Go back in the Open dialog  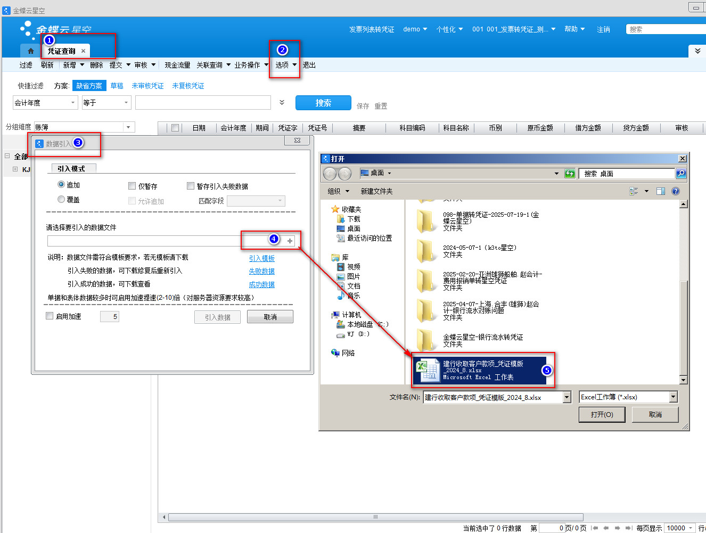tap(330, 174)
